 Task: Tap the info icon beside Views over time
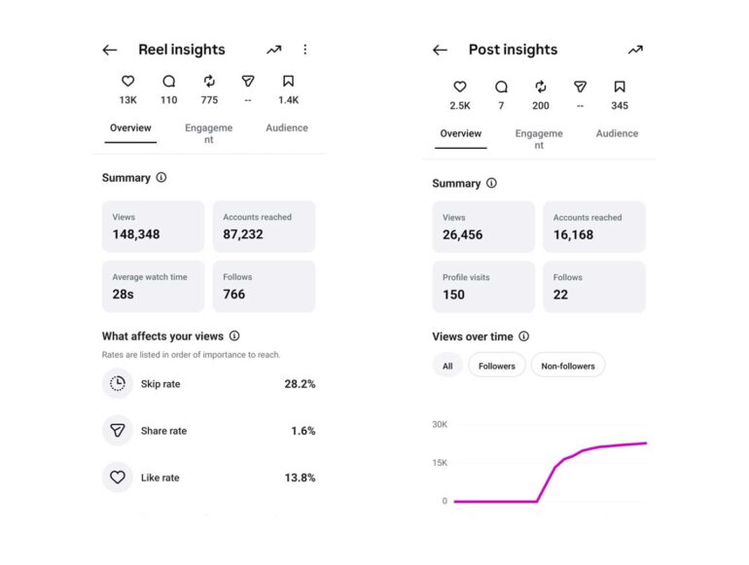[x=524, y=336]
